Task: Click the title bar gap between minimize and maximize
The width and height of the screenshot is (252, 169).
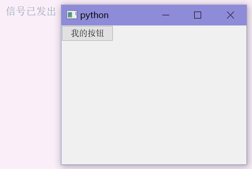Action: coord(182,15)
